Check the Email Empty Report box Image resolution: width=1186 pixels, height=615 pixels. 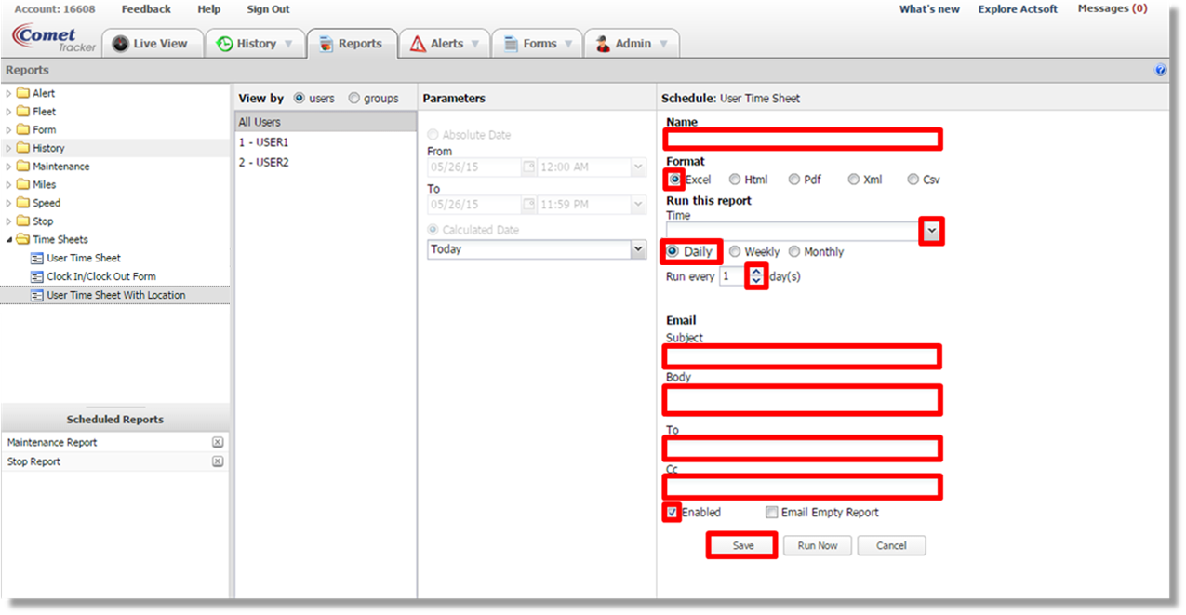pos(771,512)
